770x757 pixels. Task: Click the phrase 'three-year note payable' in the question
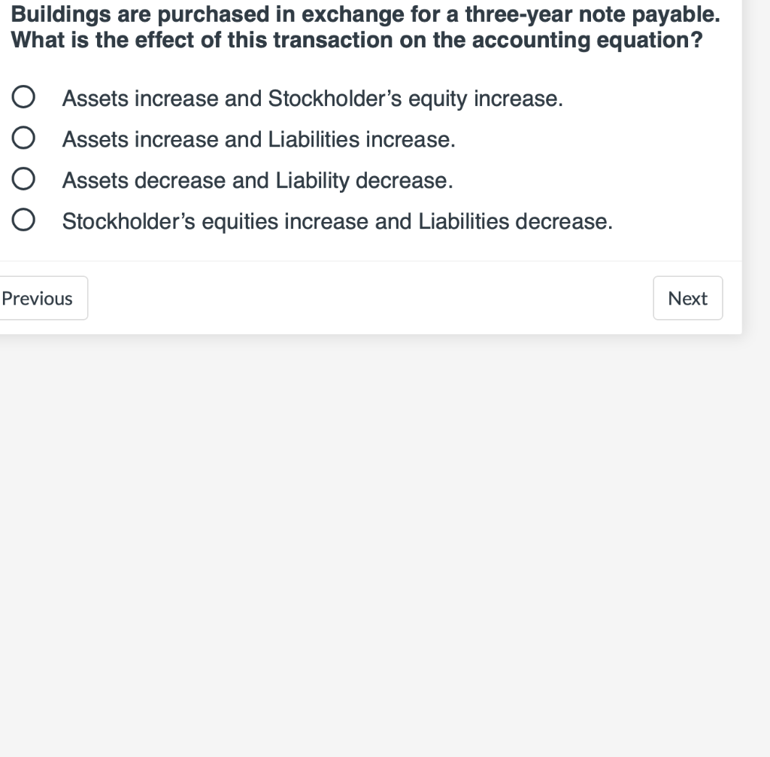coord(593,14)
